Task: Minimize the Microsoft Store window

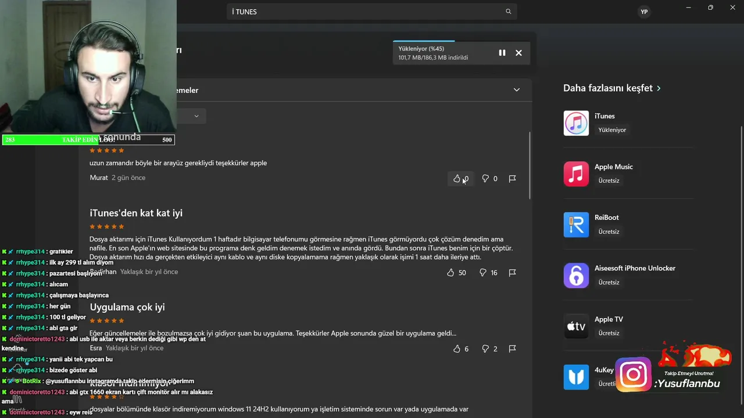Action: click(688, 8)
